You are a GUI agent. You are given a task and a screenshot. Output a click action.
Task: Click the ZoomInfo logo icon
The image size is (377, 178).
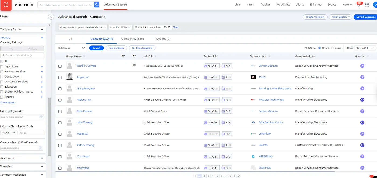pyautogui.click(x=6, y=5)
